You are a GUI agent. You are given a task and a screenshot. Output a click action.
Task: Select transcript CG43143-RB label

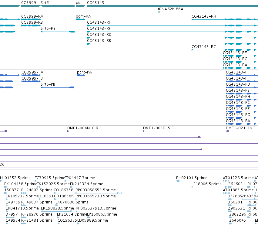(99, 41)
